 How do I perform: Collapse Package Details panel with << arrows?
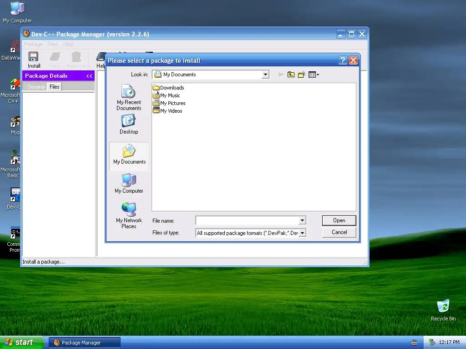pos(89,76)
